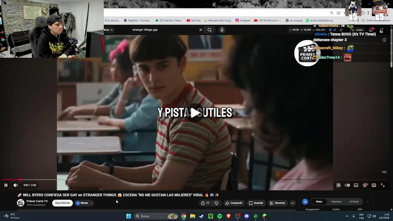Open the Windows Start menu
393x221 pixels.
point(129,216)
